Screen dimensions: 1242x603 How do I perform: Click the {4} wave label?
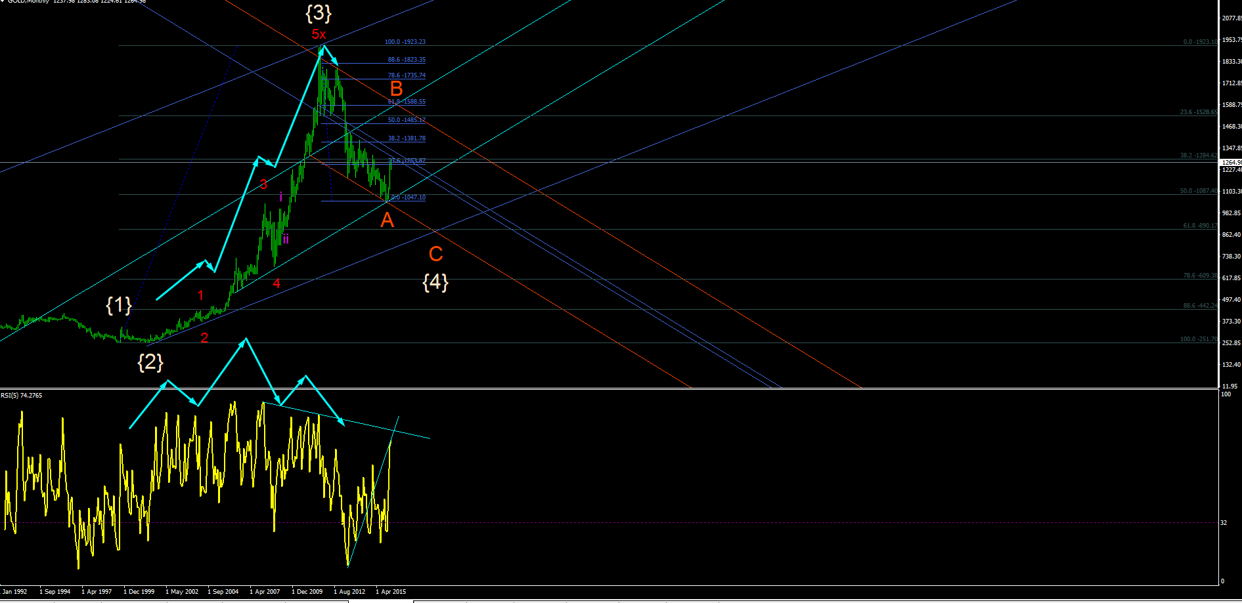(435, 282)
